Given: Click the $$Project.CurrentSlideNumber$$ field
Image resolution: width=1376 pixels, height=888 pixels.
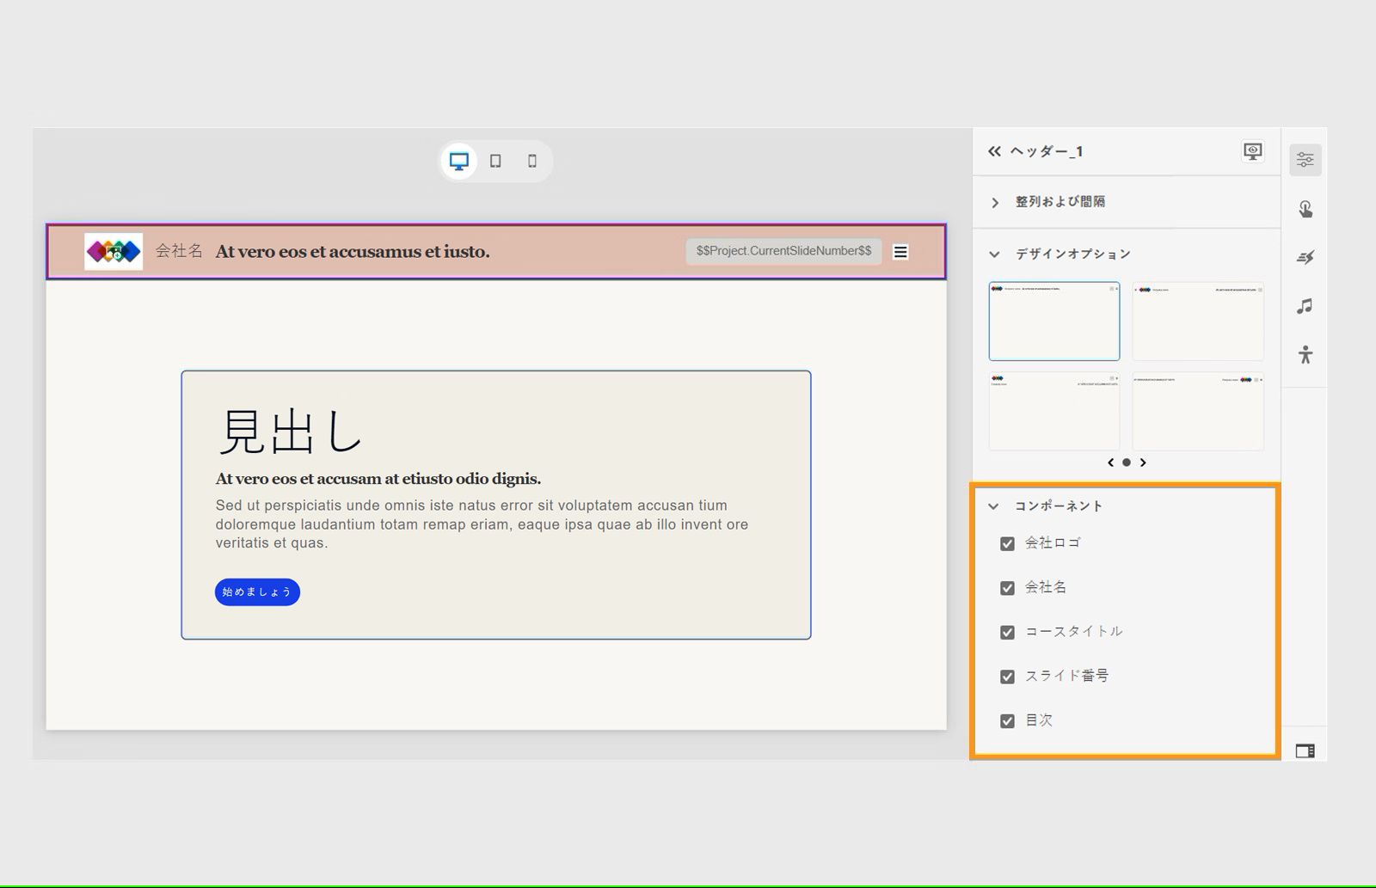Looking at the screenshot, I should point(783,251).
